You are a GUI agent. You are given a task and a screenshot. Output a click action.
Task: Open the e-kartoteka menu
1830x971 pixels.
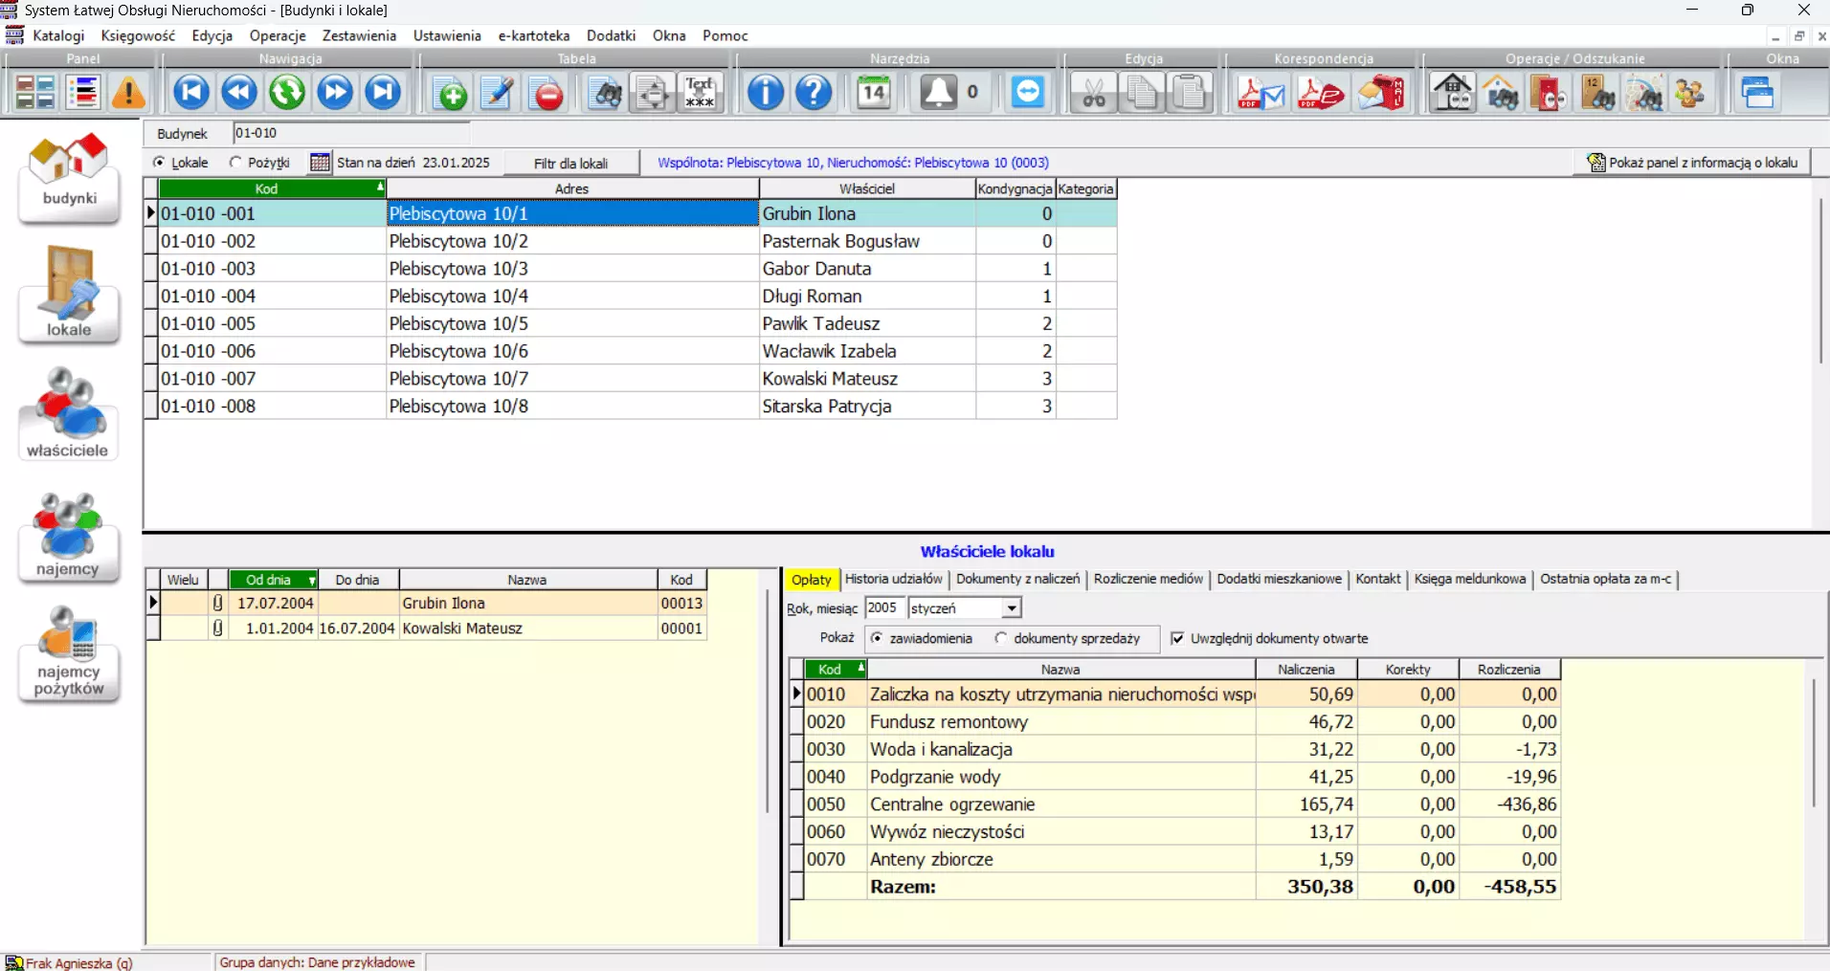tap(534, 35)
